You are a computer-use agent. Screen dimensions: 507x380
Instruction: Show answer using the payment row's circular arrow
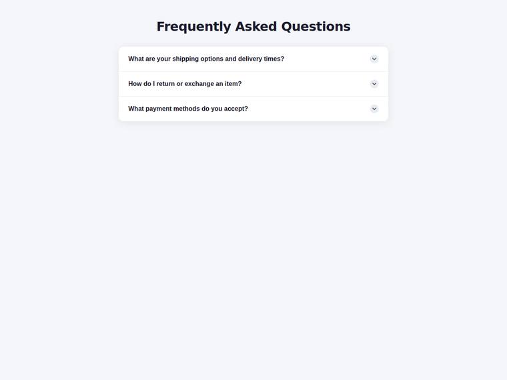[x=374, y=109]
